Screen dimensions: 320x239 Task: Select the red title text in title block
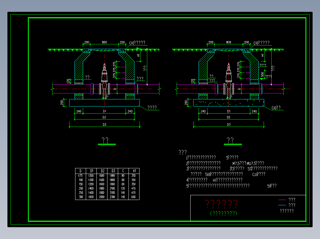coord(221,204)
